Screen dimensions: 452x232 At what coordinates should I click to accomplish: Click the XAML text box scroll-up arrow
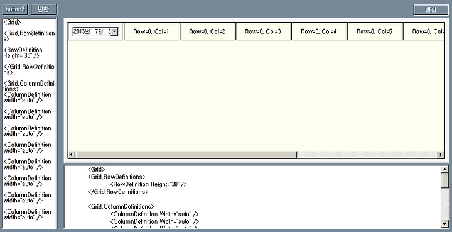[x=445, y=170]
